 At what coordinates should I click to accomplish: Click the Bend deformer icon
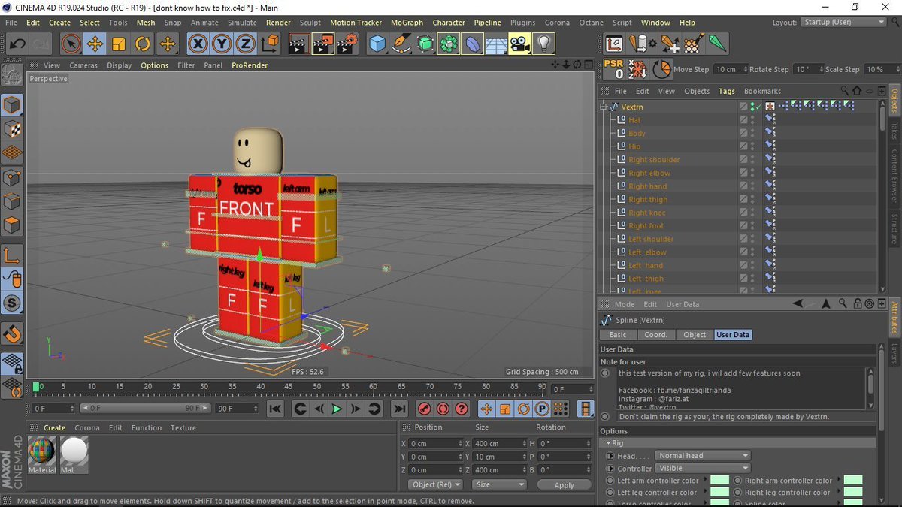(472, 44)
